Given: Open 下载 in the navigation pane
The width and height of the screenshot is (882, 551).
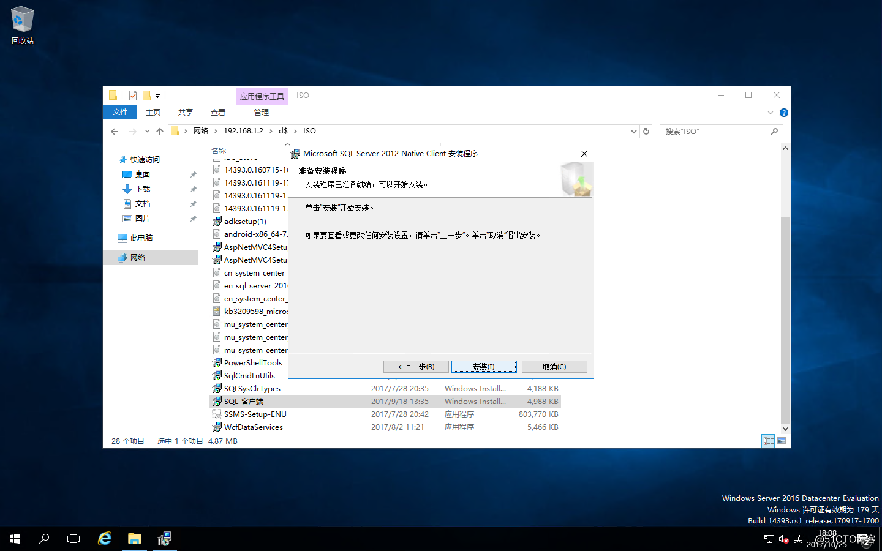Looking at the screenshot, I should pyautogui.click(x=143, y=189).
